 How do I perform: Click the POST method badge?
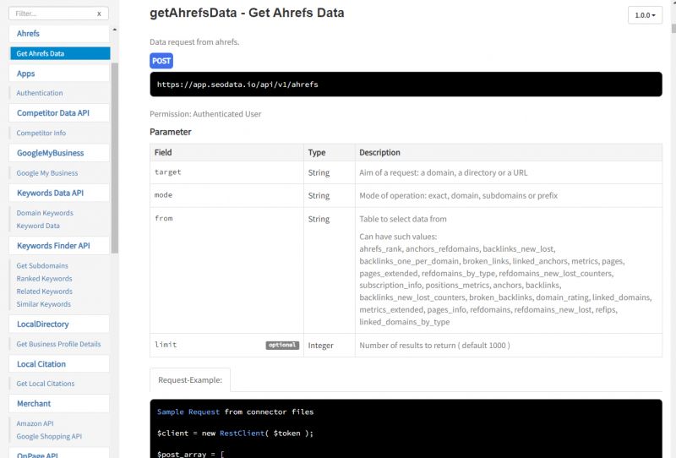(161, 61)
